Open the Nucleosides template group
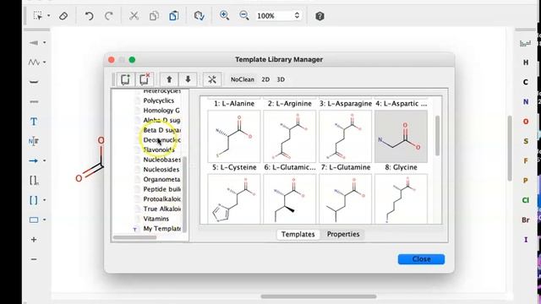The height and width of the screenshot is (304, 541). (x=161, y=170)
